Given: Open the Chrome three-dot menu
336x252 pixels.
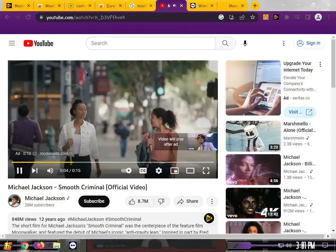Looking at the screenshot, I should [x=329, y=17].
